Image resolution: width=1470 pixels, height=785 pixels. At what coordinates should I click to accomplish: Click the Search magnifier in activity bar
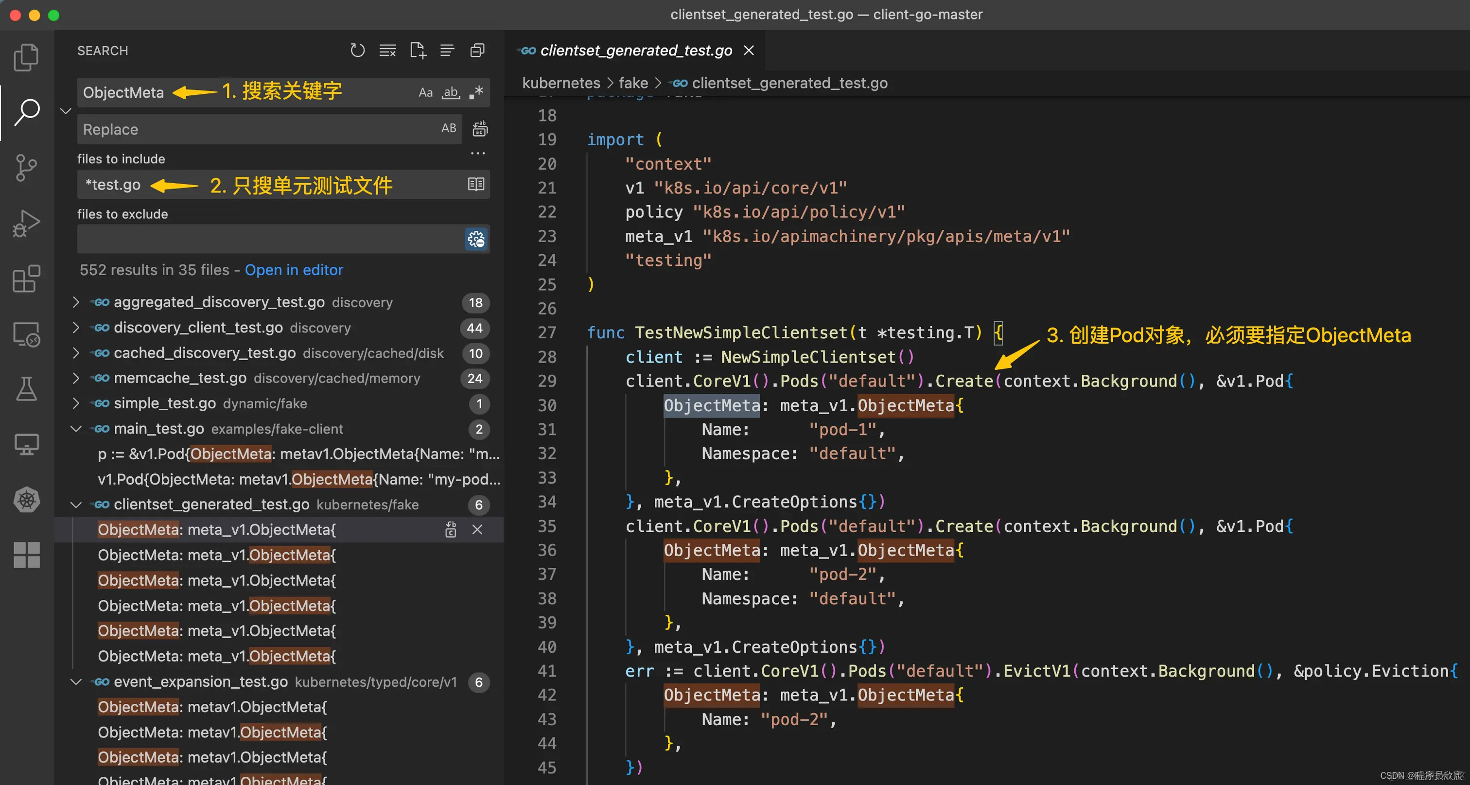coord(26,112)
